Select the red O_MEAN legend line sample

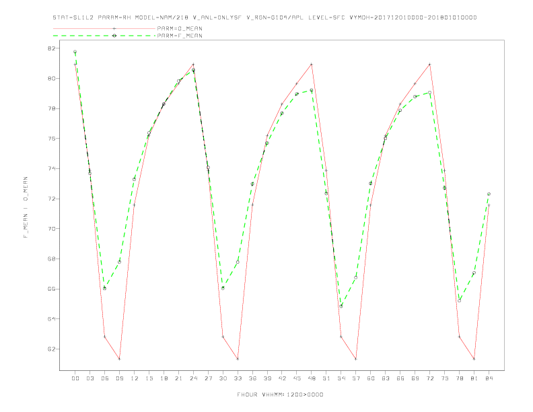pyautogui.click(x=104, y=28)
